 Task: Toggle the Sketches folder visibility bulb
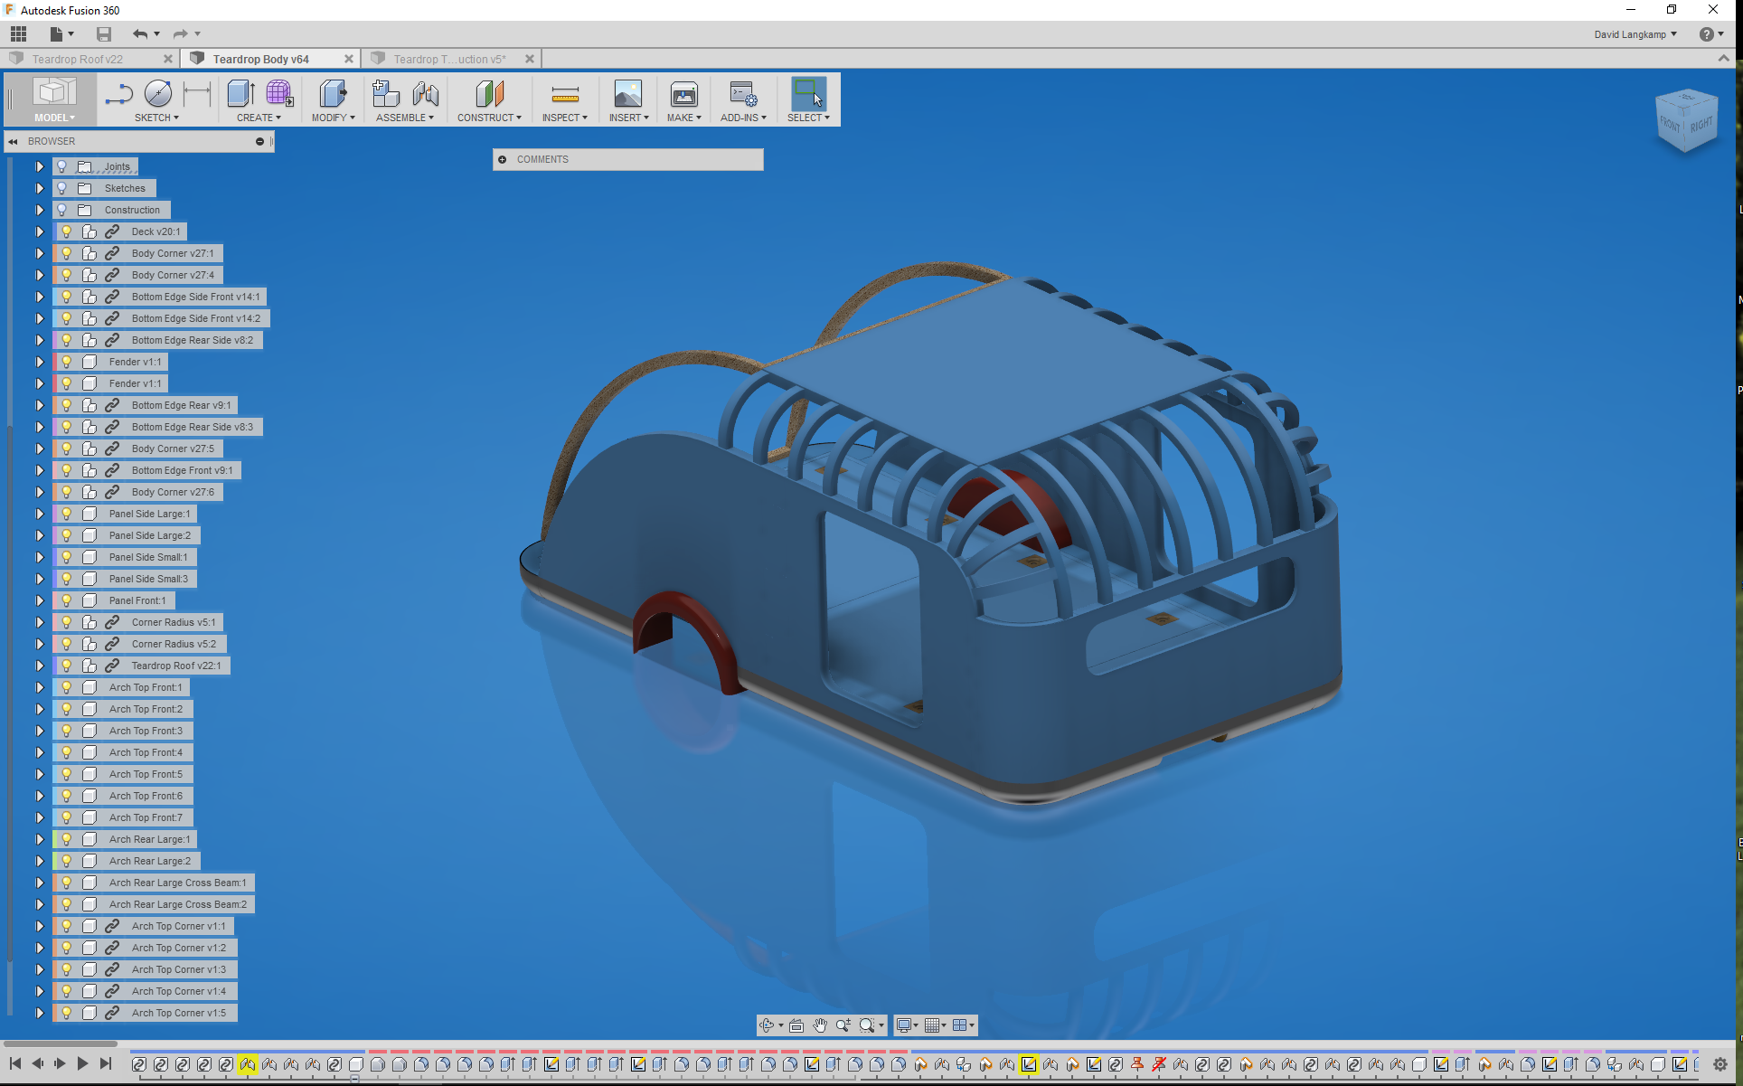(61, 187)
